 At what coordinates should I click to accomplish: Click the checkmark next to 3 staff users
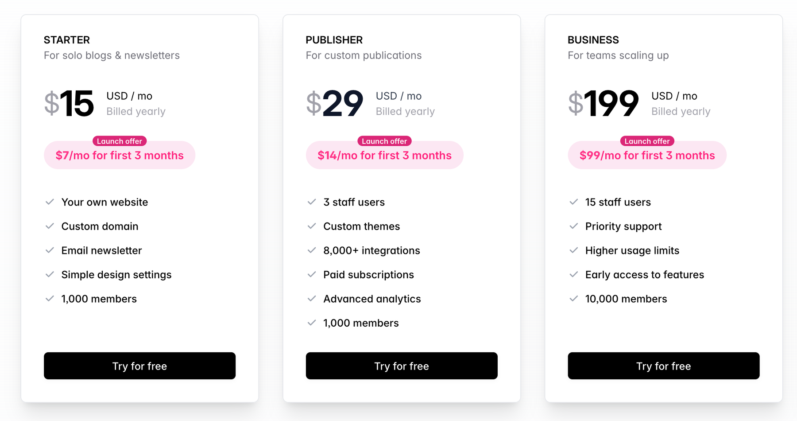click(x=312, y=202)
